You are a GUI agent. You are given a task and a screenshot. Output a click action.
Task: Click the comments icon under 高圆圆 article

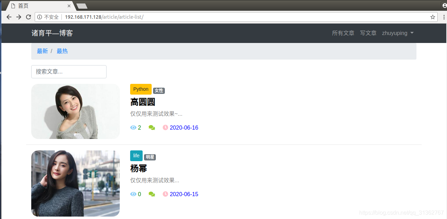click(152, 128)
